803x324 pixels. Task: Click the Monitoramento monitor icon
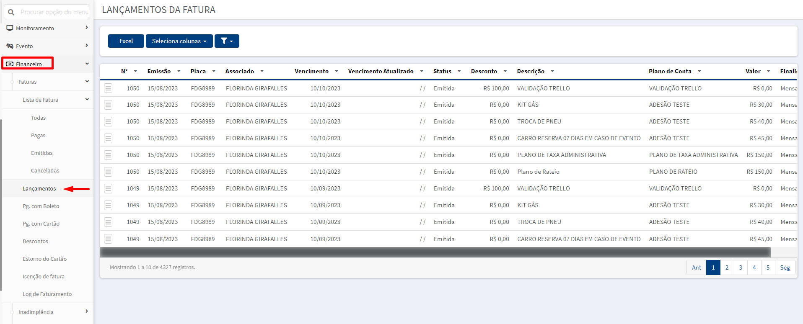10,28
